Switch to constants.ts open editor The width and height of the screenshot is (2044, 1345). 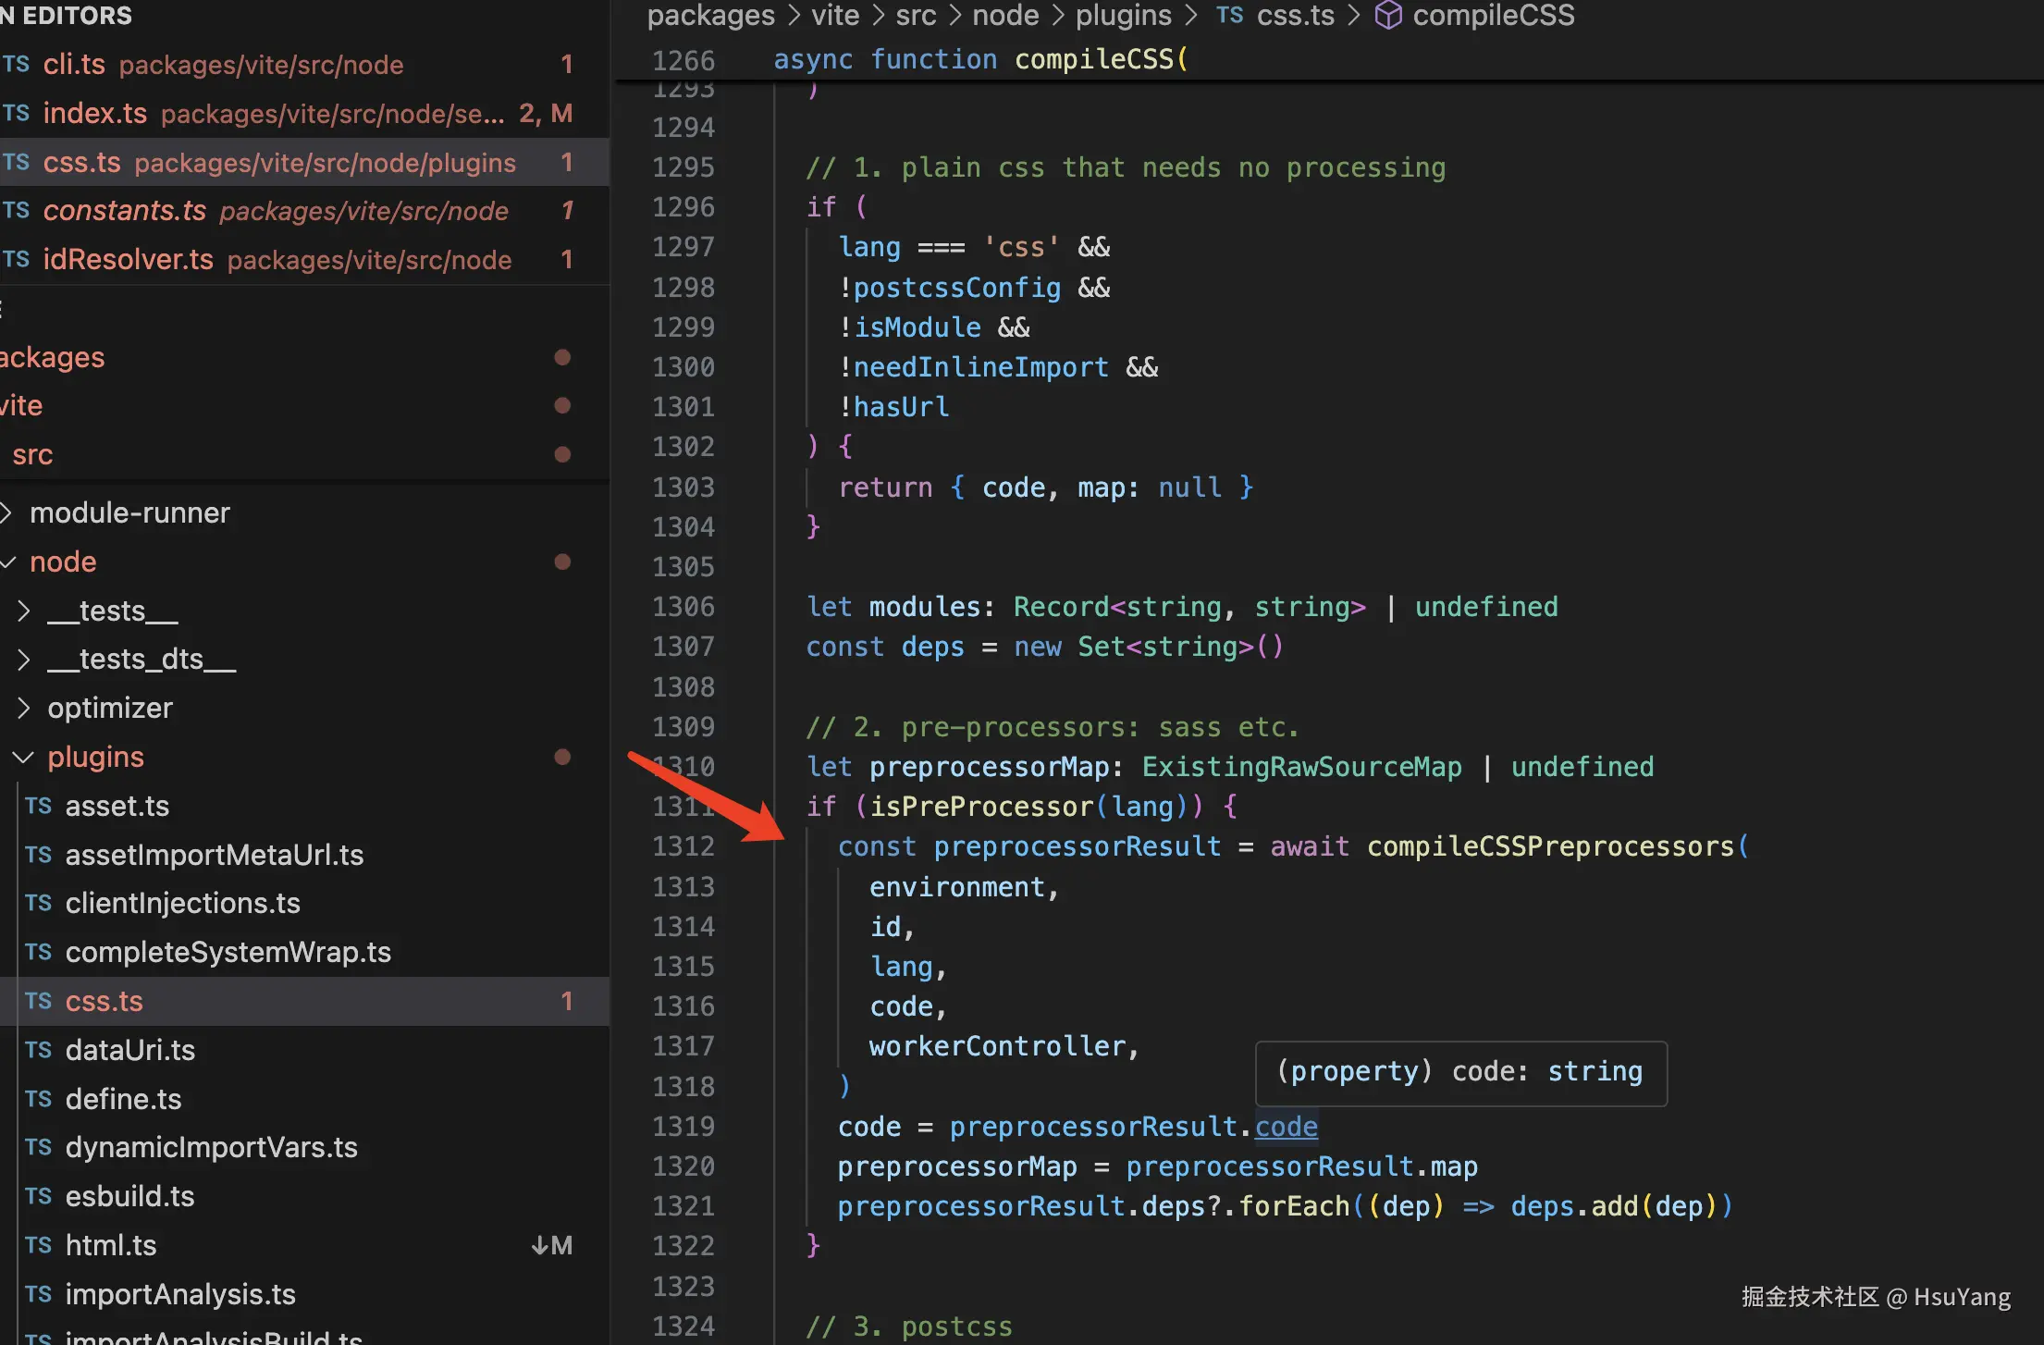point(125,211)
